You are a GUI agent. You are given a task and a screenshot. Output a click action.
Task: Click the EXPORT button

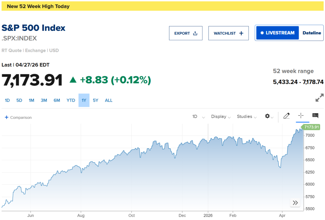click(x=186, y=33)
